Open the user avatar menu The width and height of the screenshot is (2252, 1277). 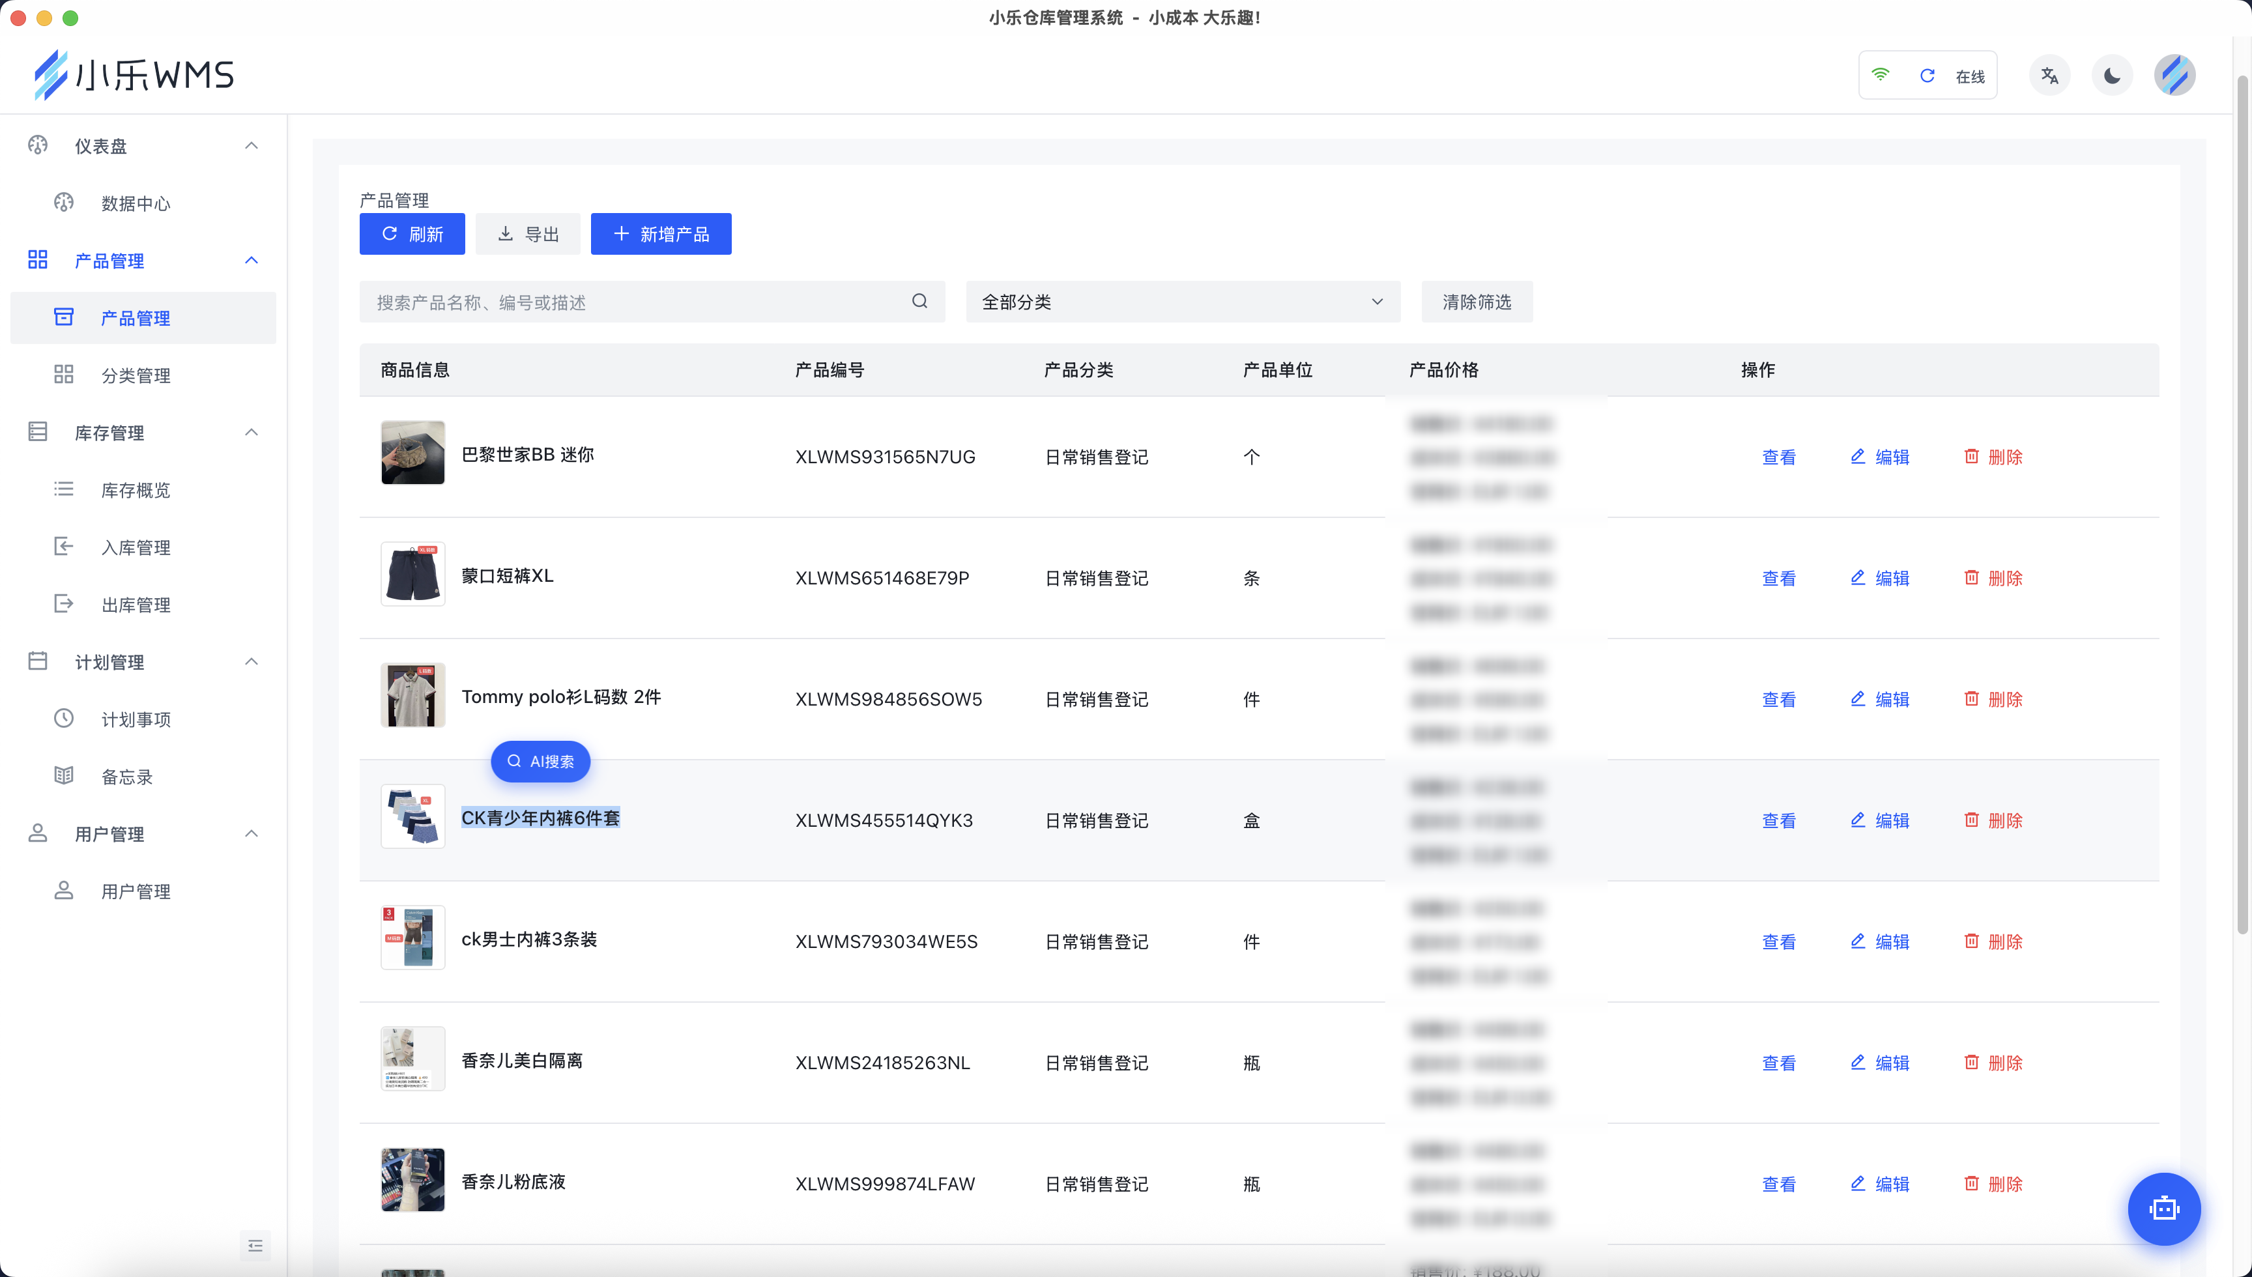click(2175, 76)
